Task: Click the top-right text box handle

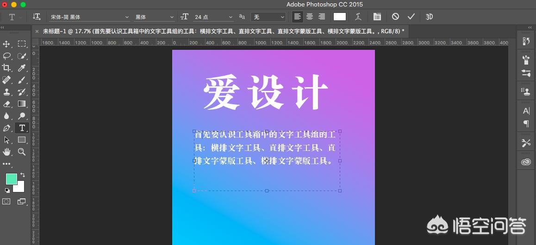Action: (x=340, y=131)
